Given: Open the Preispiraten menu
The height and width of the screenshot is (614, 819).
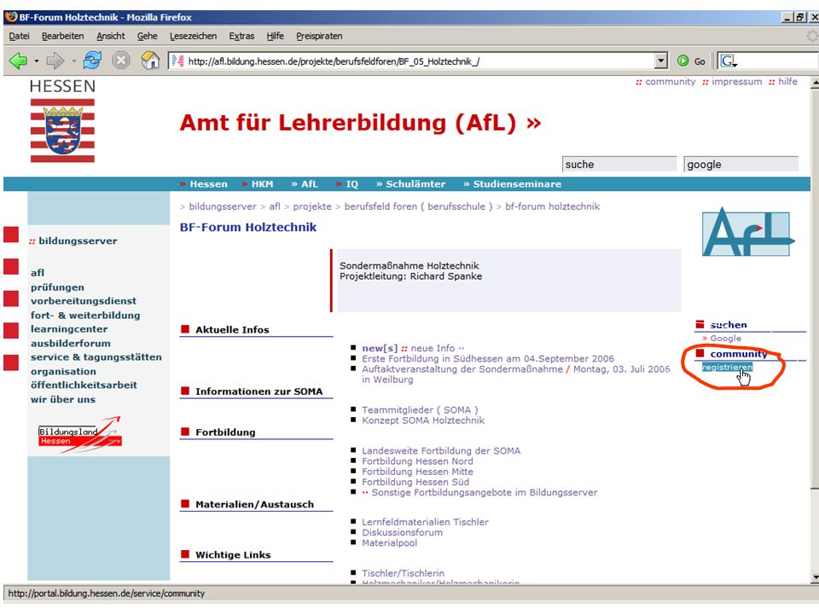Looking at the screenshot, I should point(319,36).
